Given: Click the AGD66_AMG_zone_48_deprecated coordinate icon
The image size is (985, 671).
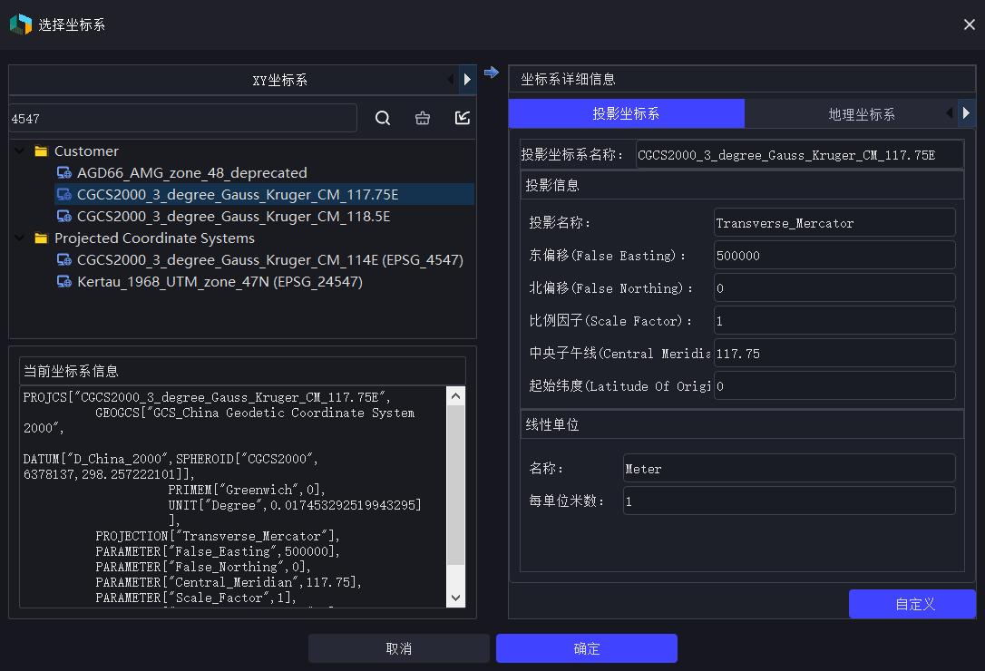Looking at the screenshot, I should (x=64, y=173).
